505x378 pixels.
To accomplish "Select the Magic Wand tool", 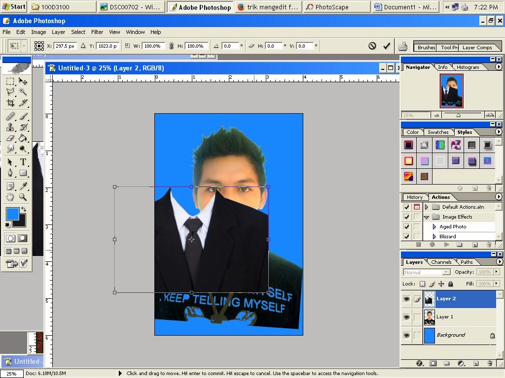I will tap(23, 92).
